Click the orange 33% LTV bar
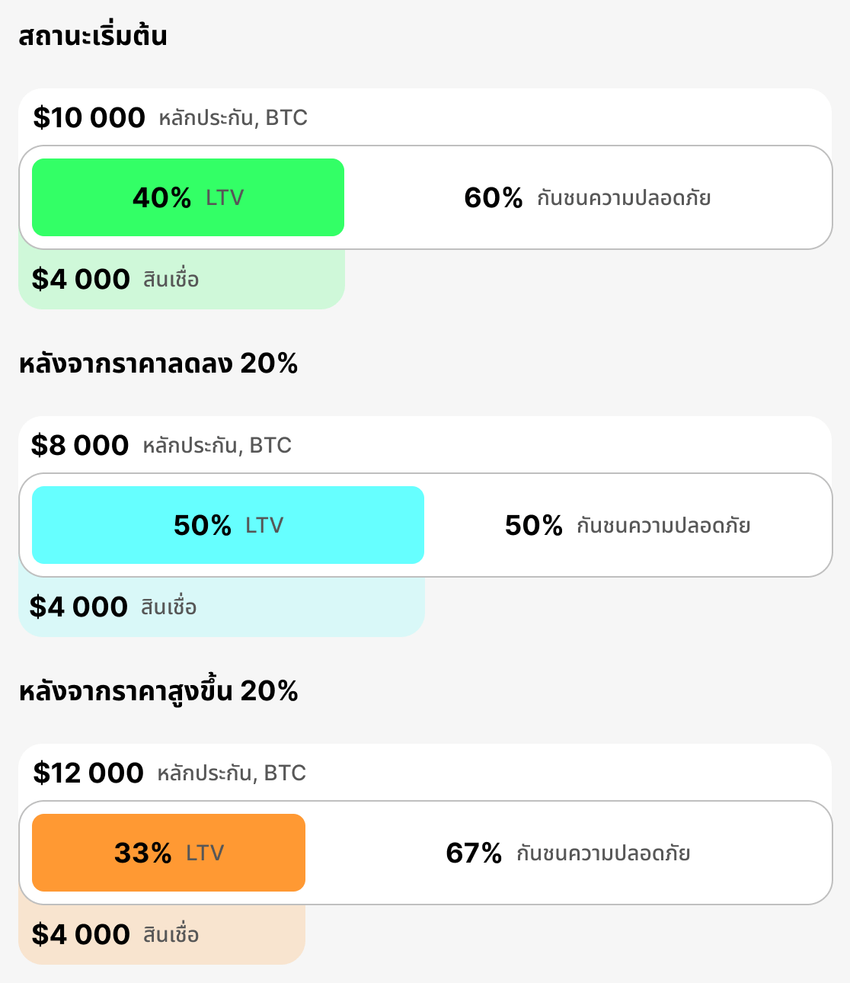The image size is (850, 983). (168, 853)
